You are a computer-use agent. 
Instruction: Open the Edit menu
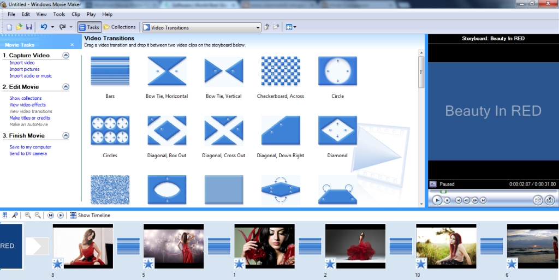[26, 14]
